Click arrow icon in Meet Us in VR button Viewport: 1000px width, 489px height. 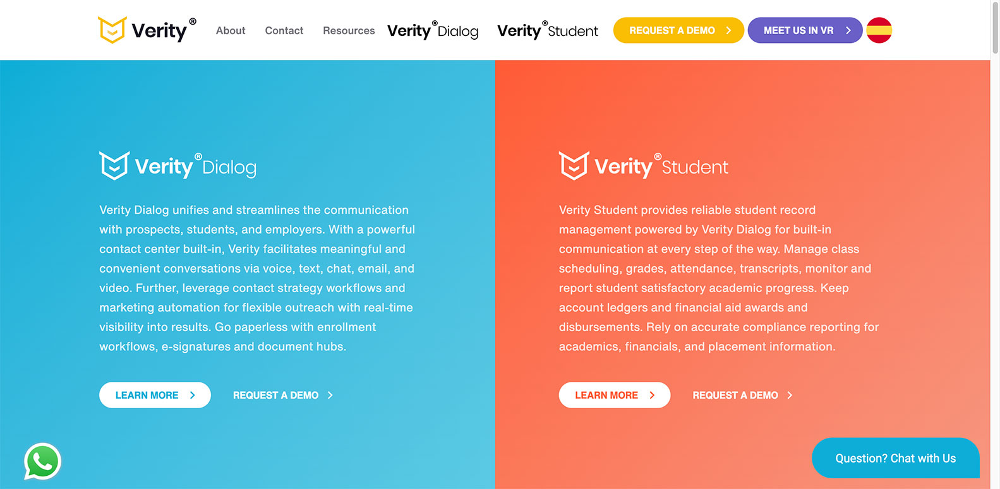pyautogui.click(x=848, y=30)
